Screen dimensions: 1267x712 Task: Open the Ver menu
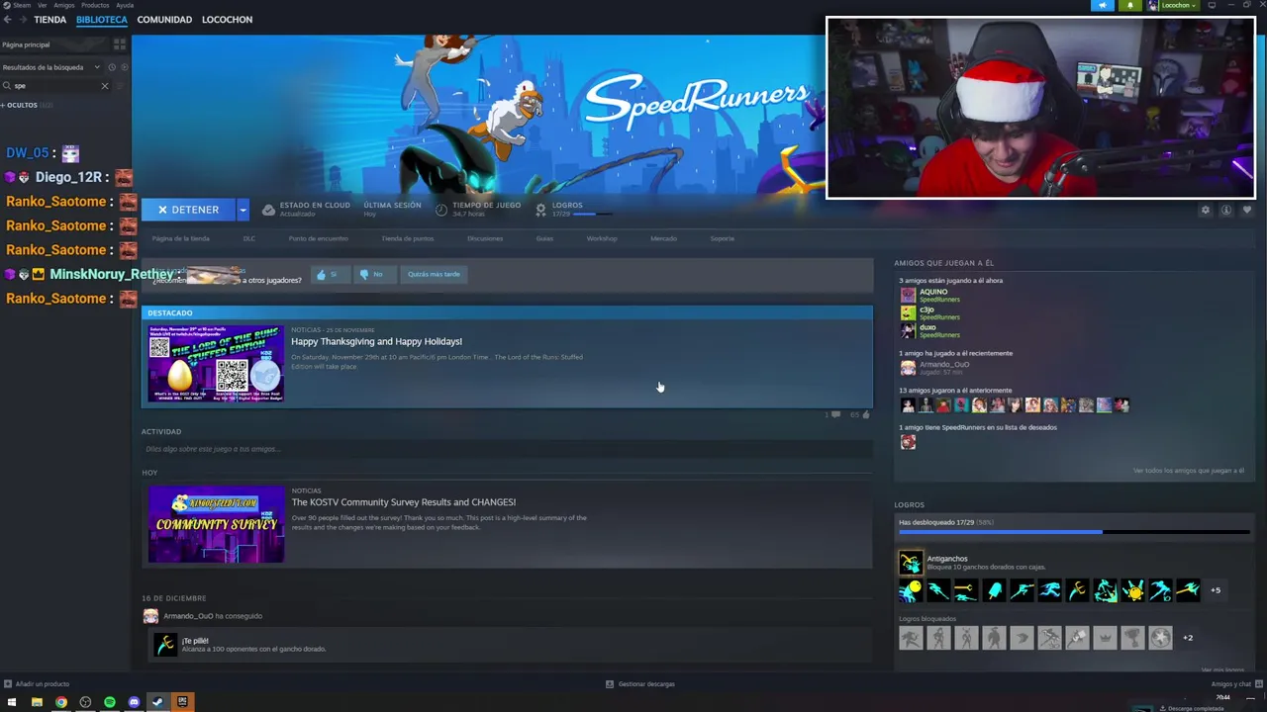(42, 5)
